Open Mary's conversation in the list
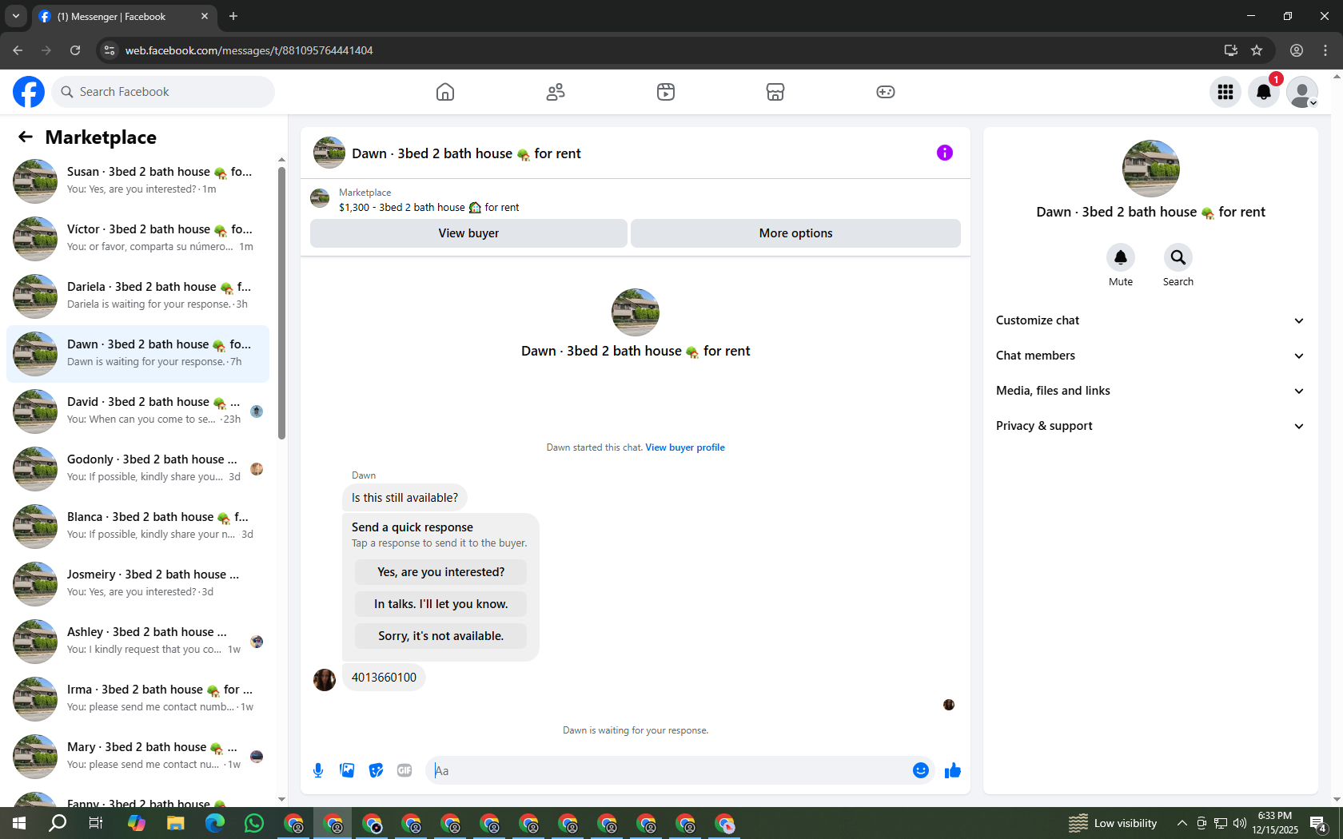This screenshot has width=1343, height=839. (x=137, y=757)
